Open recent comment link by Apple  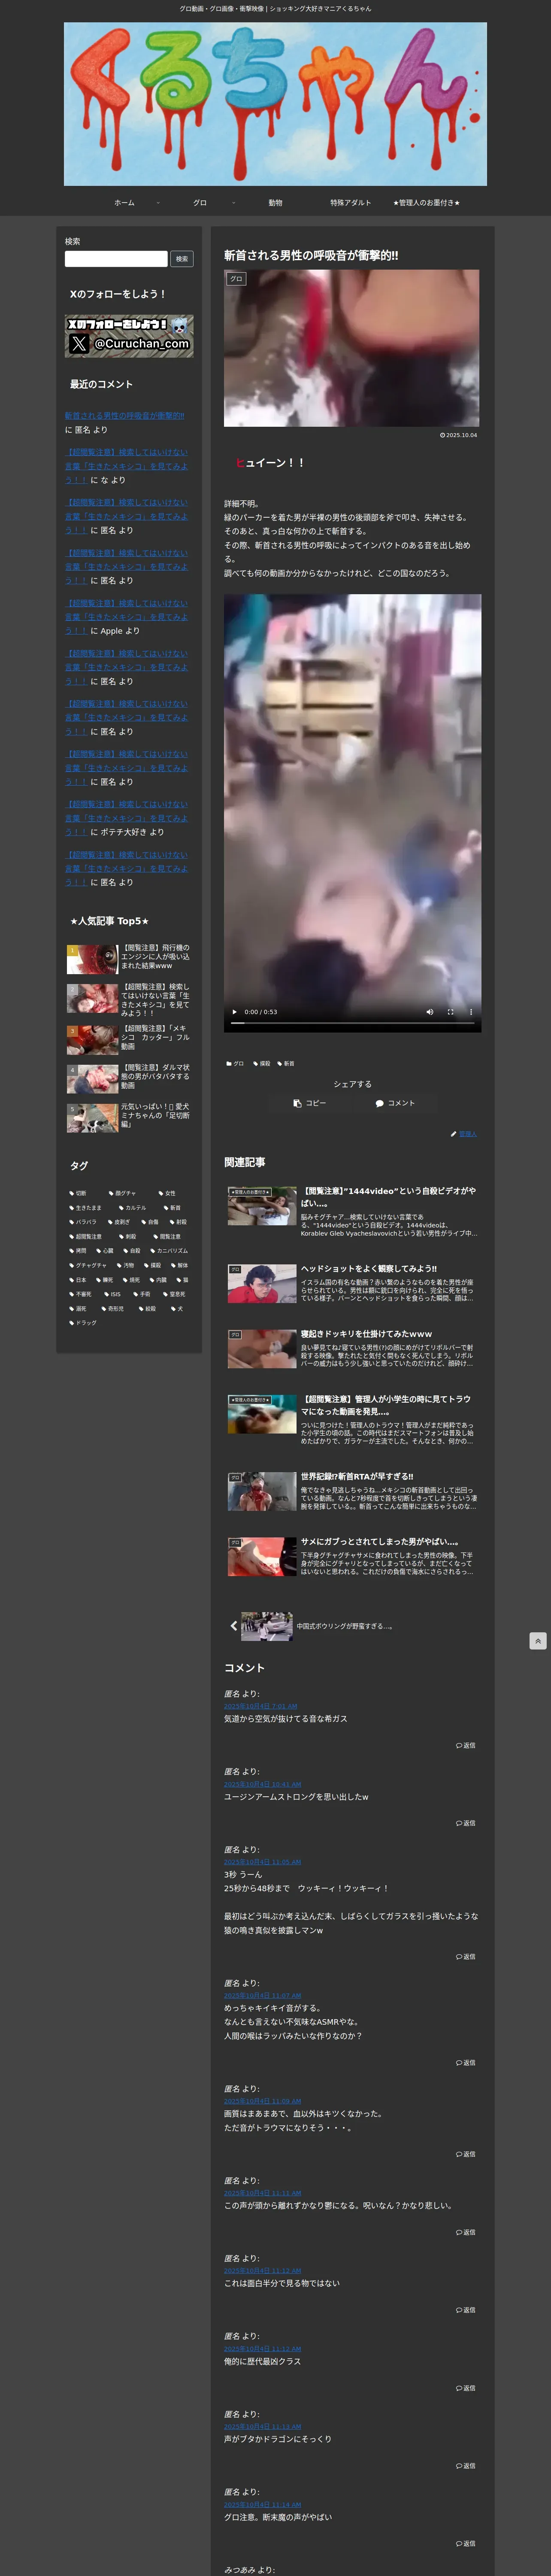point(126,617)
